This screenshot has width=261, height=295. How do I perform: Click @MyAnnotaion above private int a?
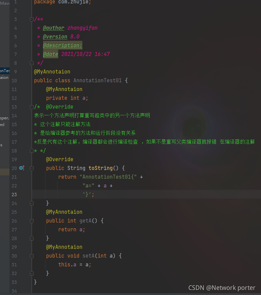click(64, 89)
